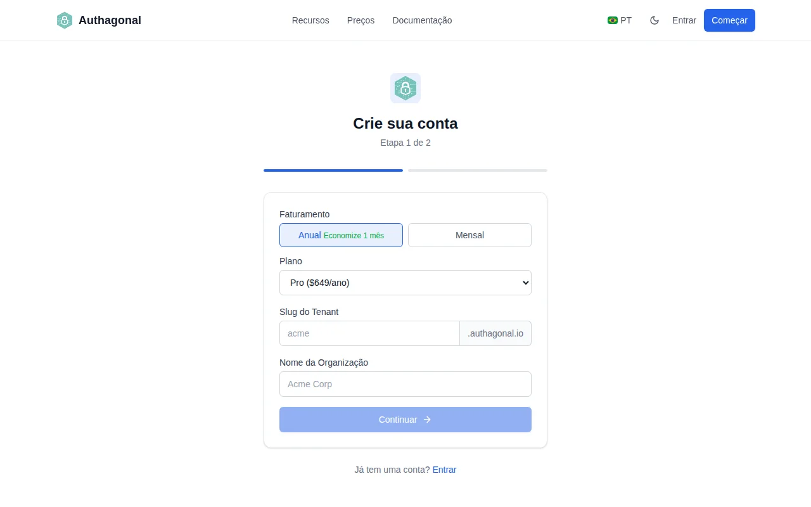Click the 'Plano' label

tap(291, 261)
